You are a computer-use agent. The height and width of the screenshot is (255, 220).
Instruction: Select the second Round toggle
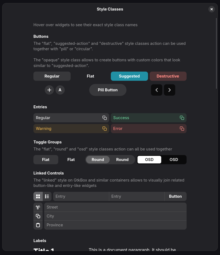pyautogui.click(x=122, y=160)
